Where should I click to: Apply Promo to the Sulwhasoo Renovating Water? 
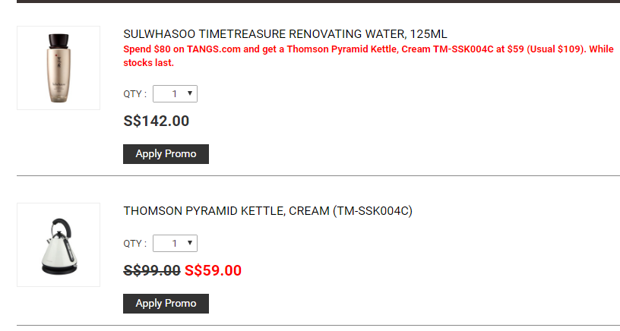point(166,154)
